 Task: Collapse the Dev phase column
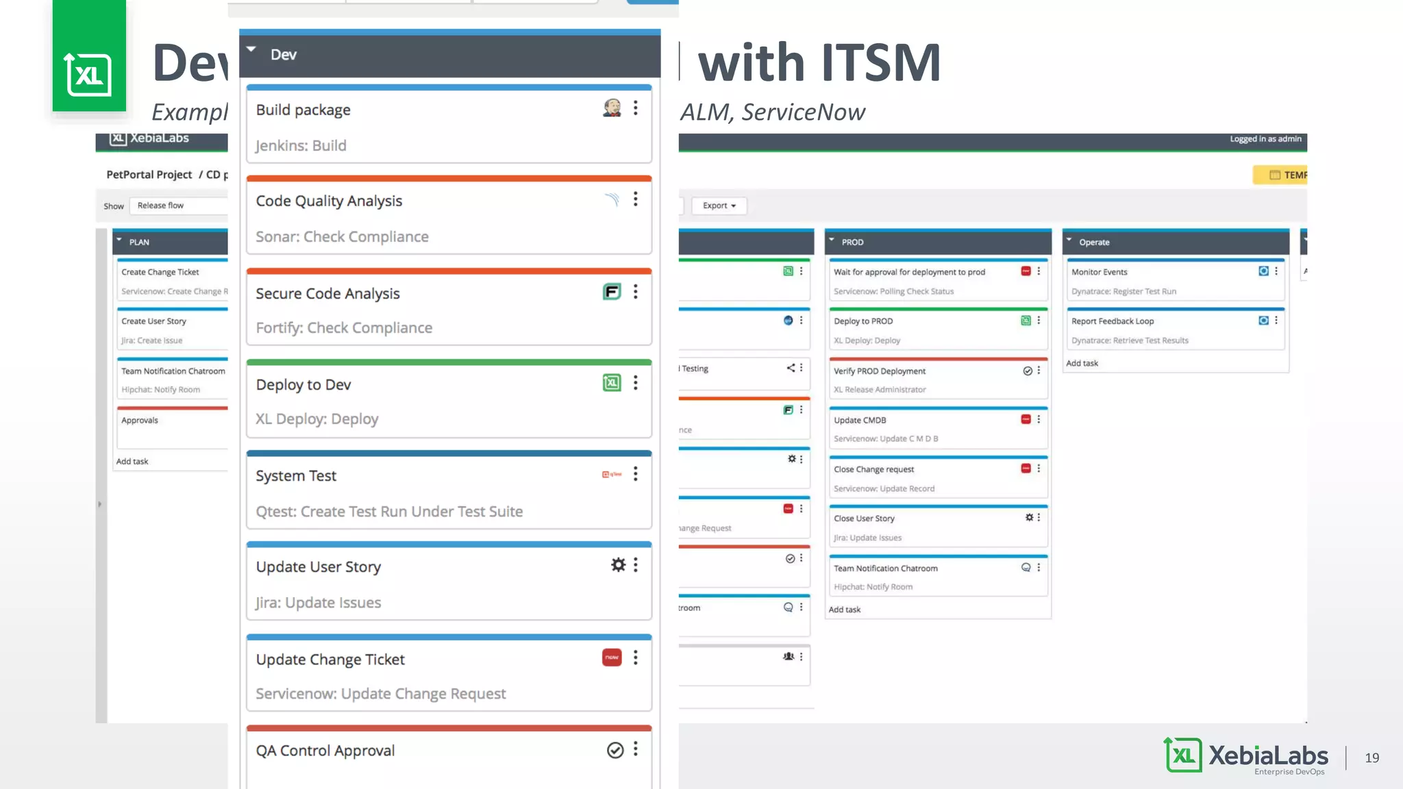click(x=251, y=49)
